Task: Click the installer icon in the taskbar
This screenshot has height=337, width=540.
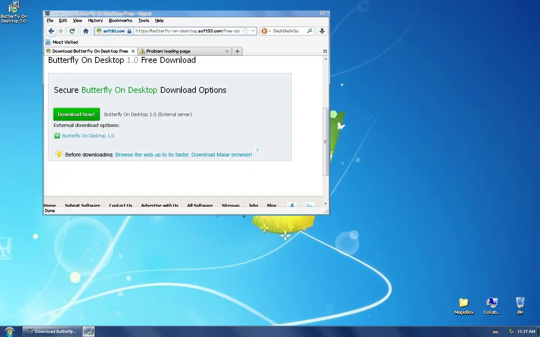Action: tap(88, 331)
